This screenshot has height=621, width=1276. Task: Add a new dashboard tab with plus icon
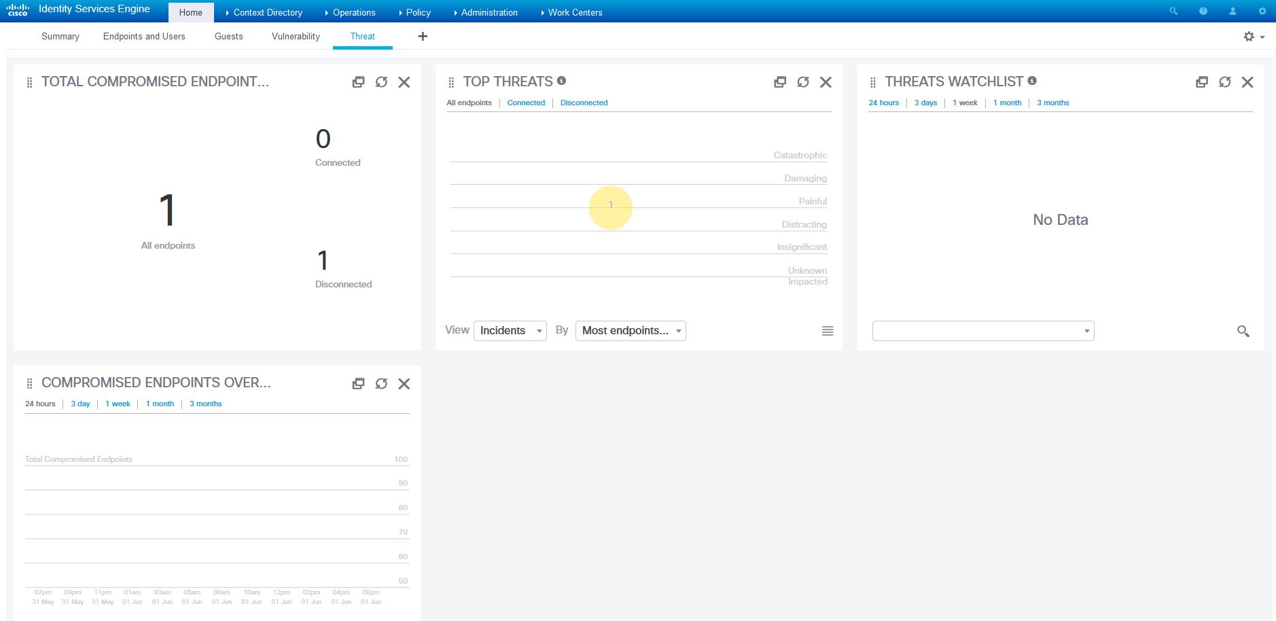point(423,36)
